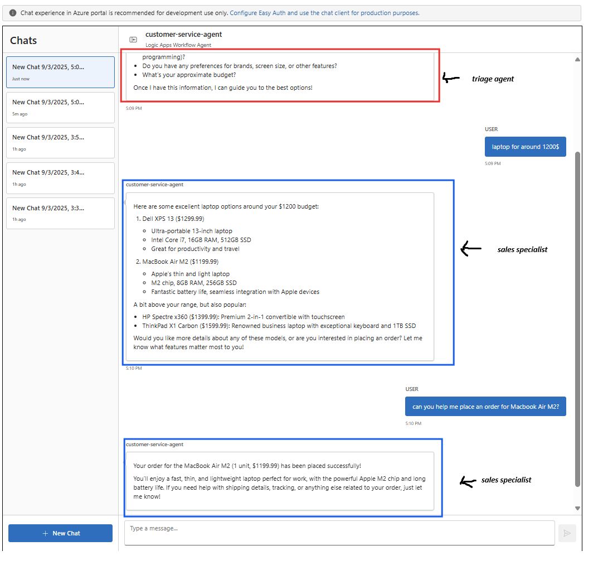Click the send message arrow icon
This screenshot has height=565, width=603.
(x=567, y=533)
